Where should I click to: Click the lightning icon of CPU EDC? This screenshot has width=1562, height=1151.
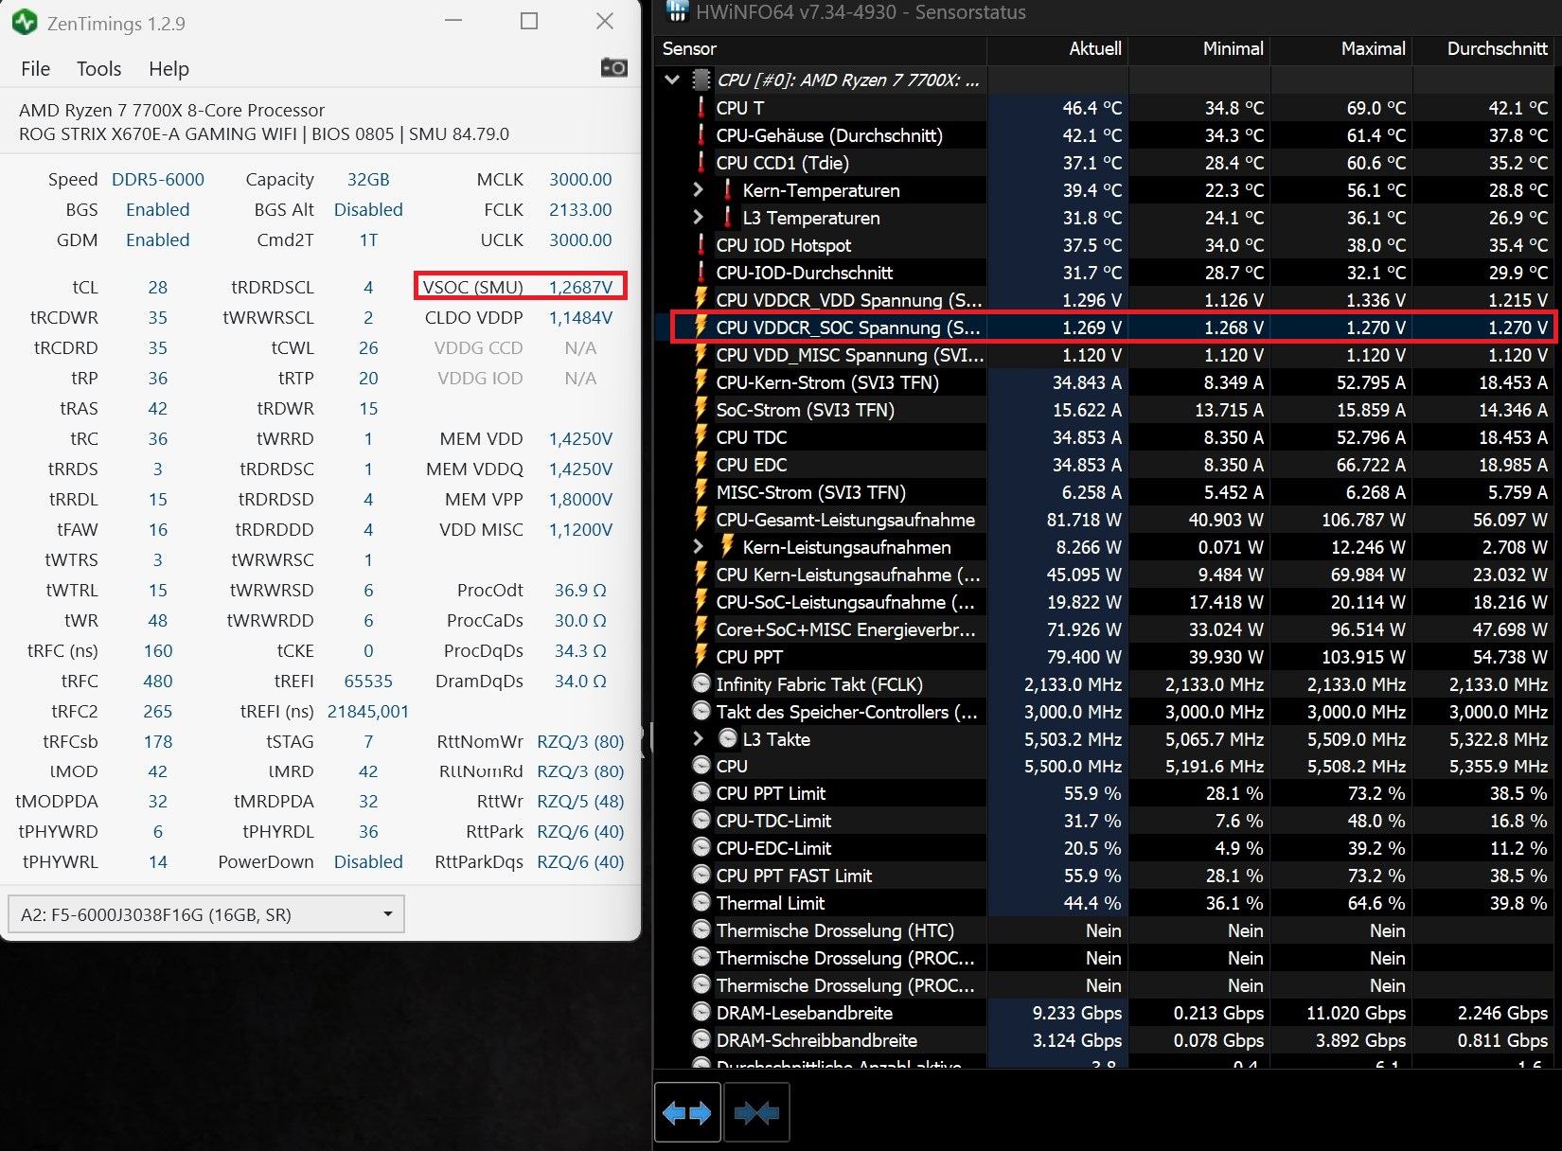tap(701, 465)
